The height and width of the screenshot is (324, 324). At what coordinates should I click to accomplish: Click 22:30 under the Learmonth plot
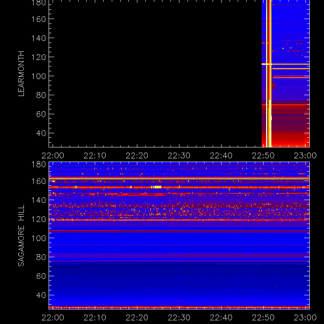pos(179,156)
